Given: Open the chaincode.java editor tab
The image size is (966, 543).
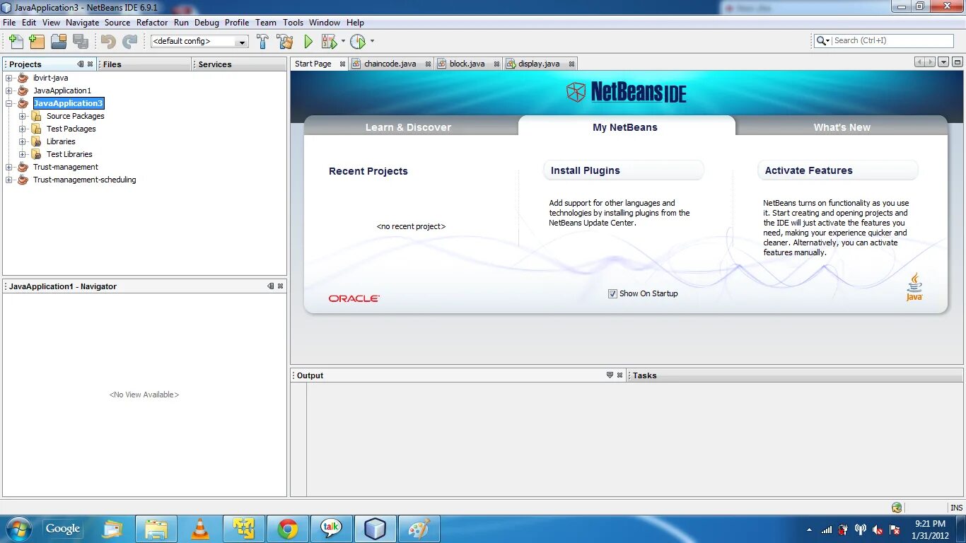Looking at the screenshot, I should click(390, 64).
